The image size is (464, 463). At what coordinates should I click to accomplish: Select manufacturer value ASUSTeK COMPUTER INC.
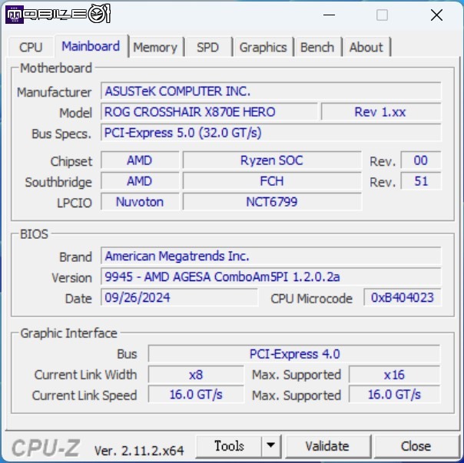tap(270, 91)
